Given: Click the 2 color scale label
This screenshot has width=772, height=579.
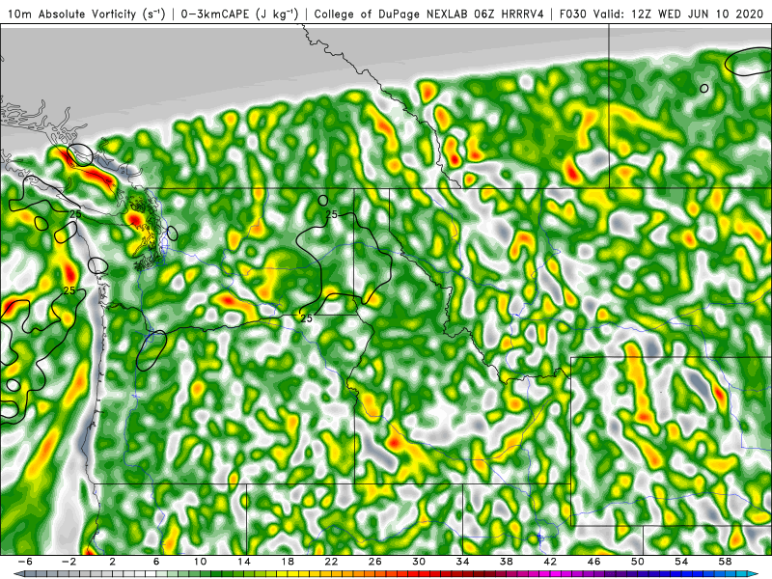Looking at the screenshot, I should tap(112, 562).
